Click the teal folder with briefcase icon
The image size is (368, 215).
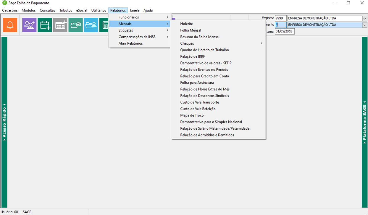pos(75,25)
